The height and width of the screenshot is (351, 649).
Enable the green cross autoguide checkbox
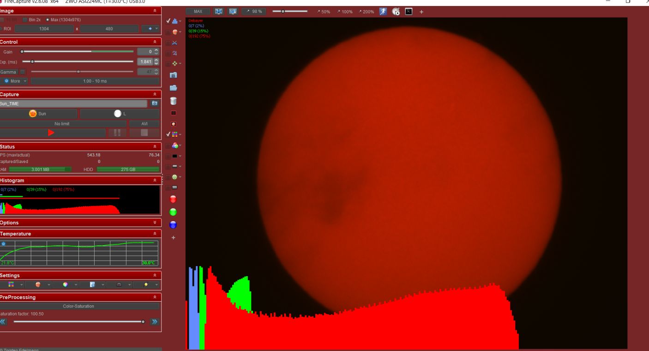pos(168,63)
